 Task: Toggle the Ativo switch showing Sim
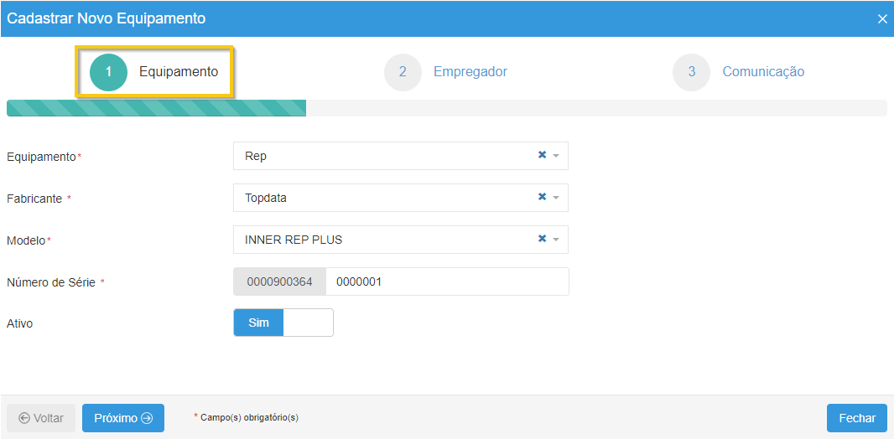tap(259, 323)
